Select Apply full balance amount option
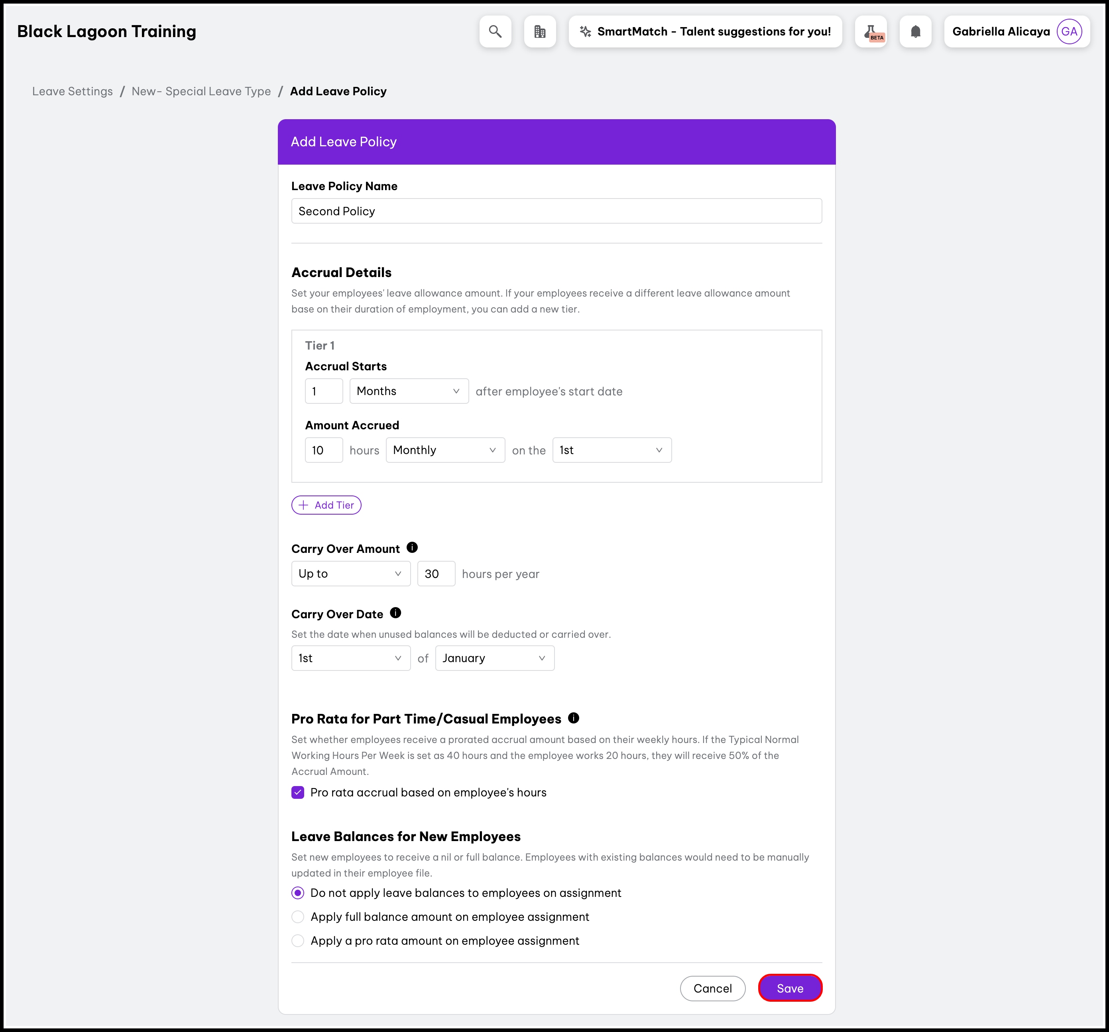The image size is (1109, 1032). 298,917
